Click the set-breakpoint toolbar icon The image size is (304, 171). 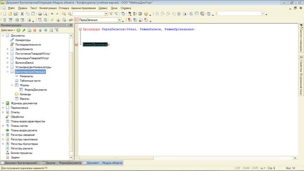(130, 20)
